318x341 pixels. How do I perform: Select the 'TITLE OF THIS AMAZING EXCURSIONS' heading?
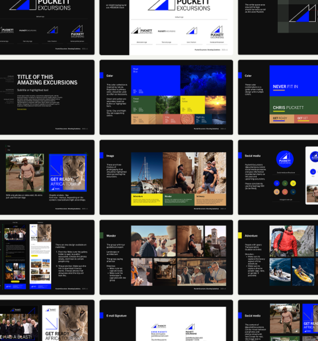[47, 80]
